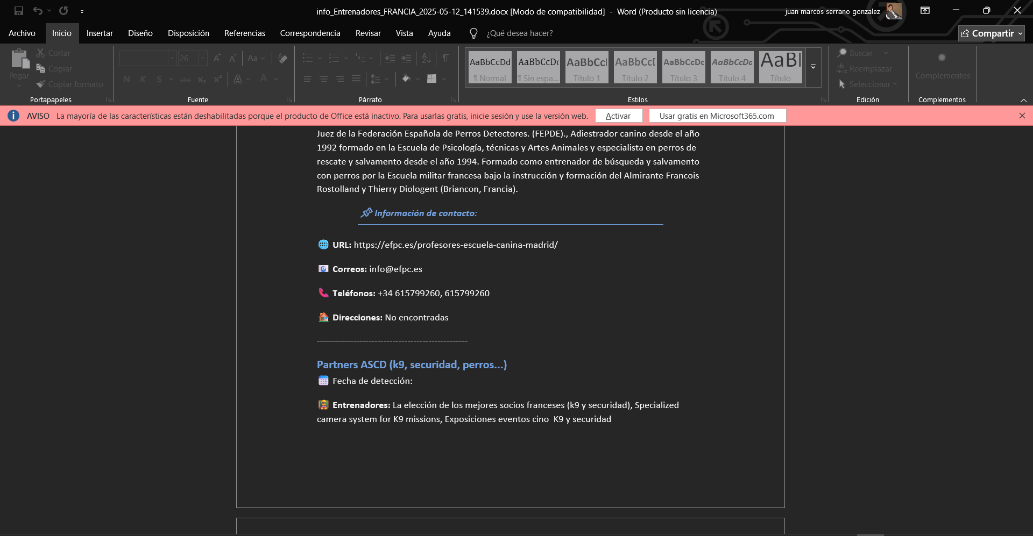Collapse the ribbon with the chevron
This screenshot has width=1033, height=536.
coord(1023,100)
